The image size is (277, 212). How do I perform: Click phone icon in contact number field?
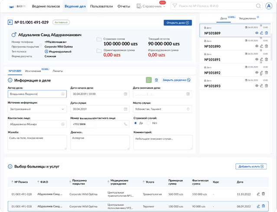click(125, 124)
